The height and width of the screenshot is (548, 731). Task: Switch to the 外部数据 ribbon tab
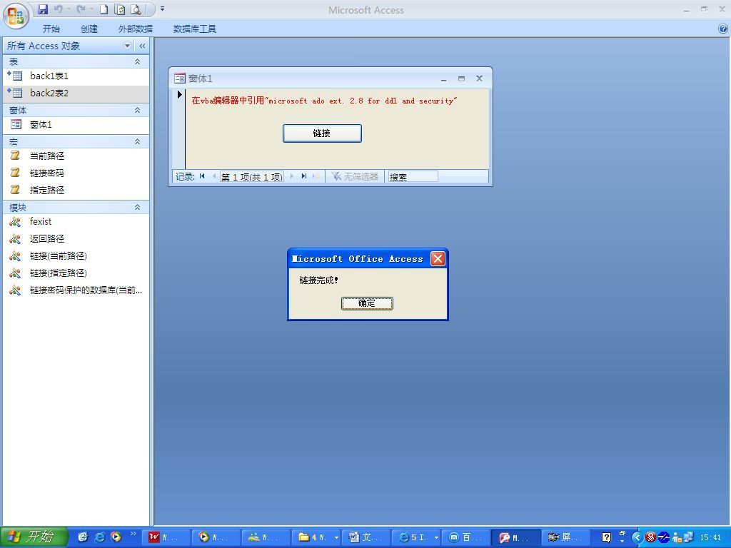[135, 29]
